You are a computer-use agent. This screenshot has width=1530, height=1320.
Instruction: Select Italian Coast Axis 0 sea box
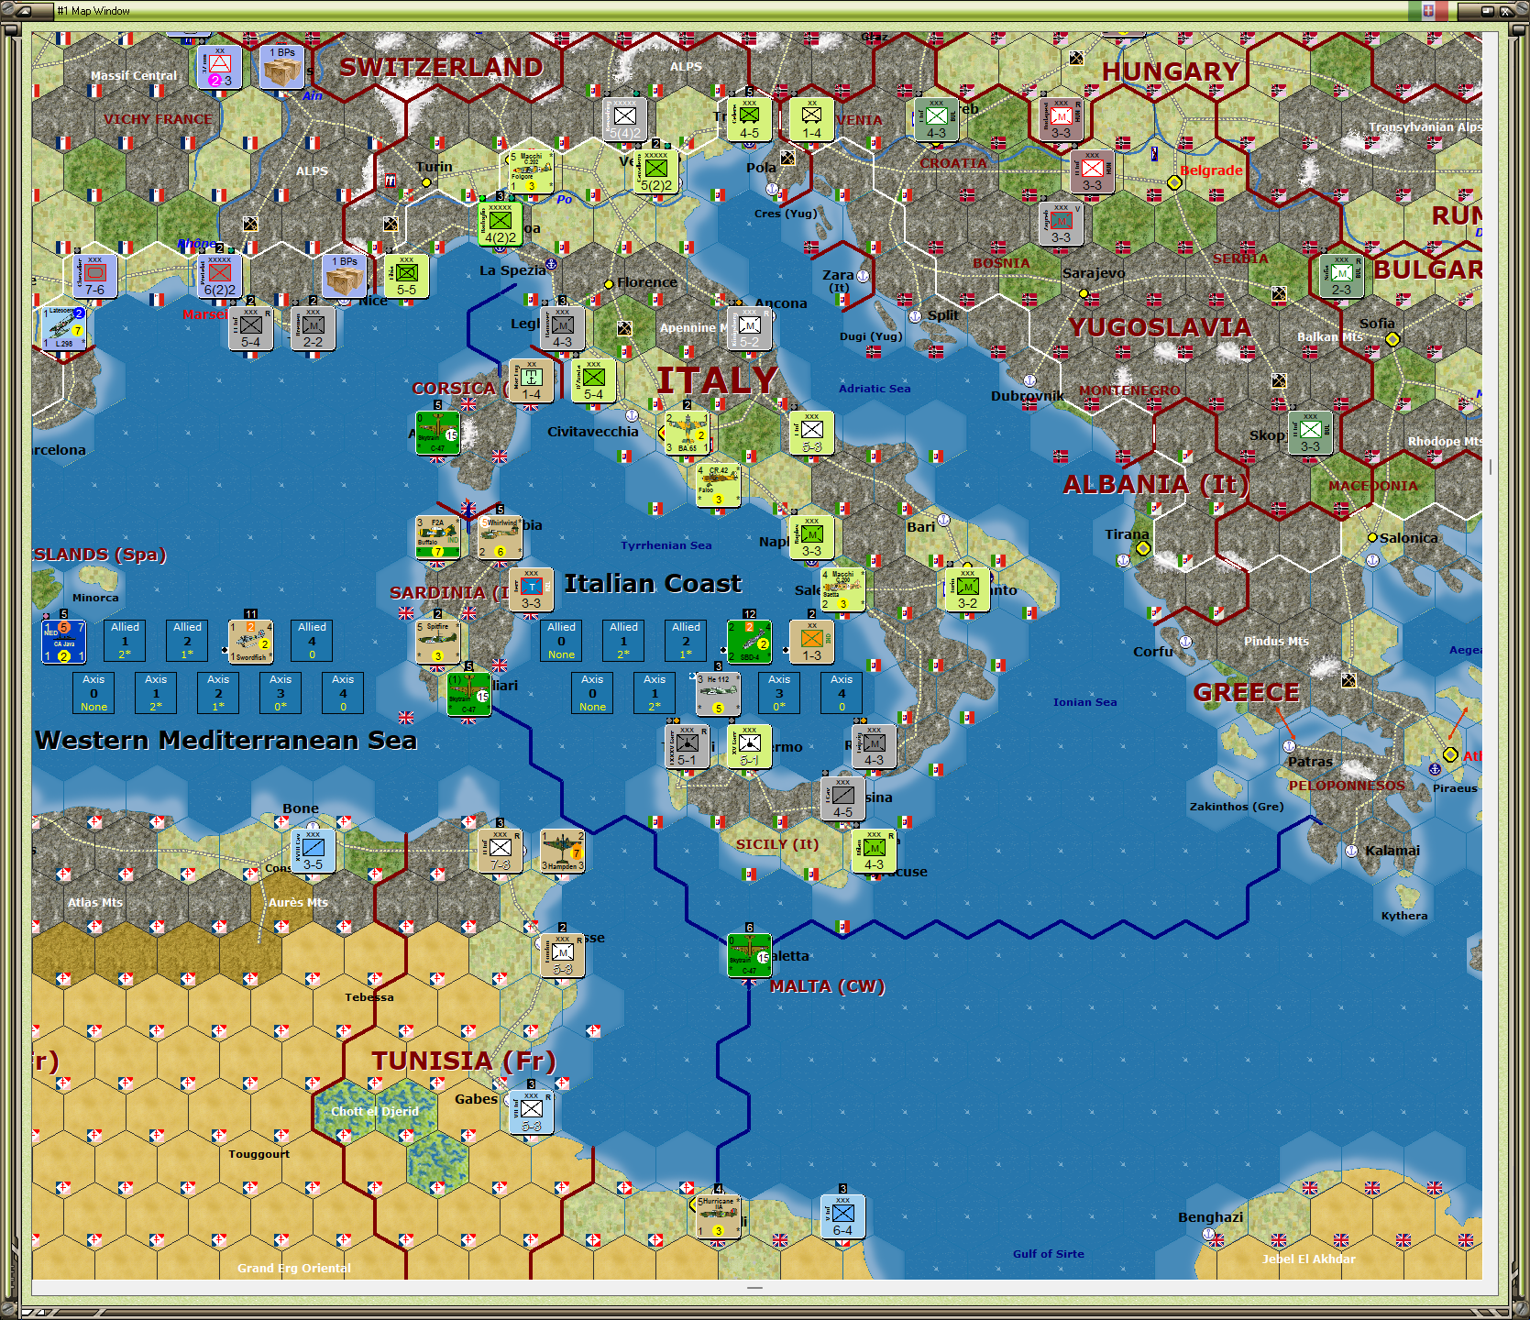592,693
